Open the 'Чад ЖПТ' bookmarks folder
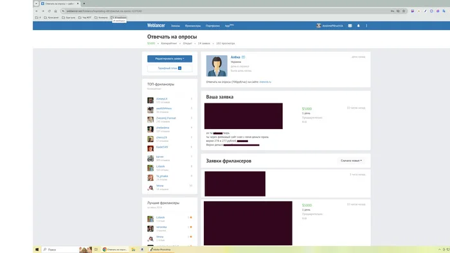Viewport: 450px width, 253px height. 85,17
